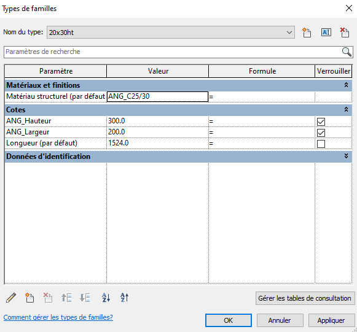
Task: Check the lock for Longueur (par défaut)
Action: pyautogui.click(x=321, y=144)
